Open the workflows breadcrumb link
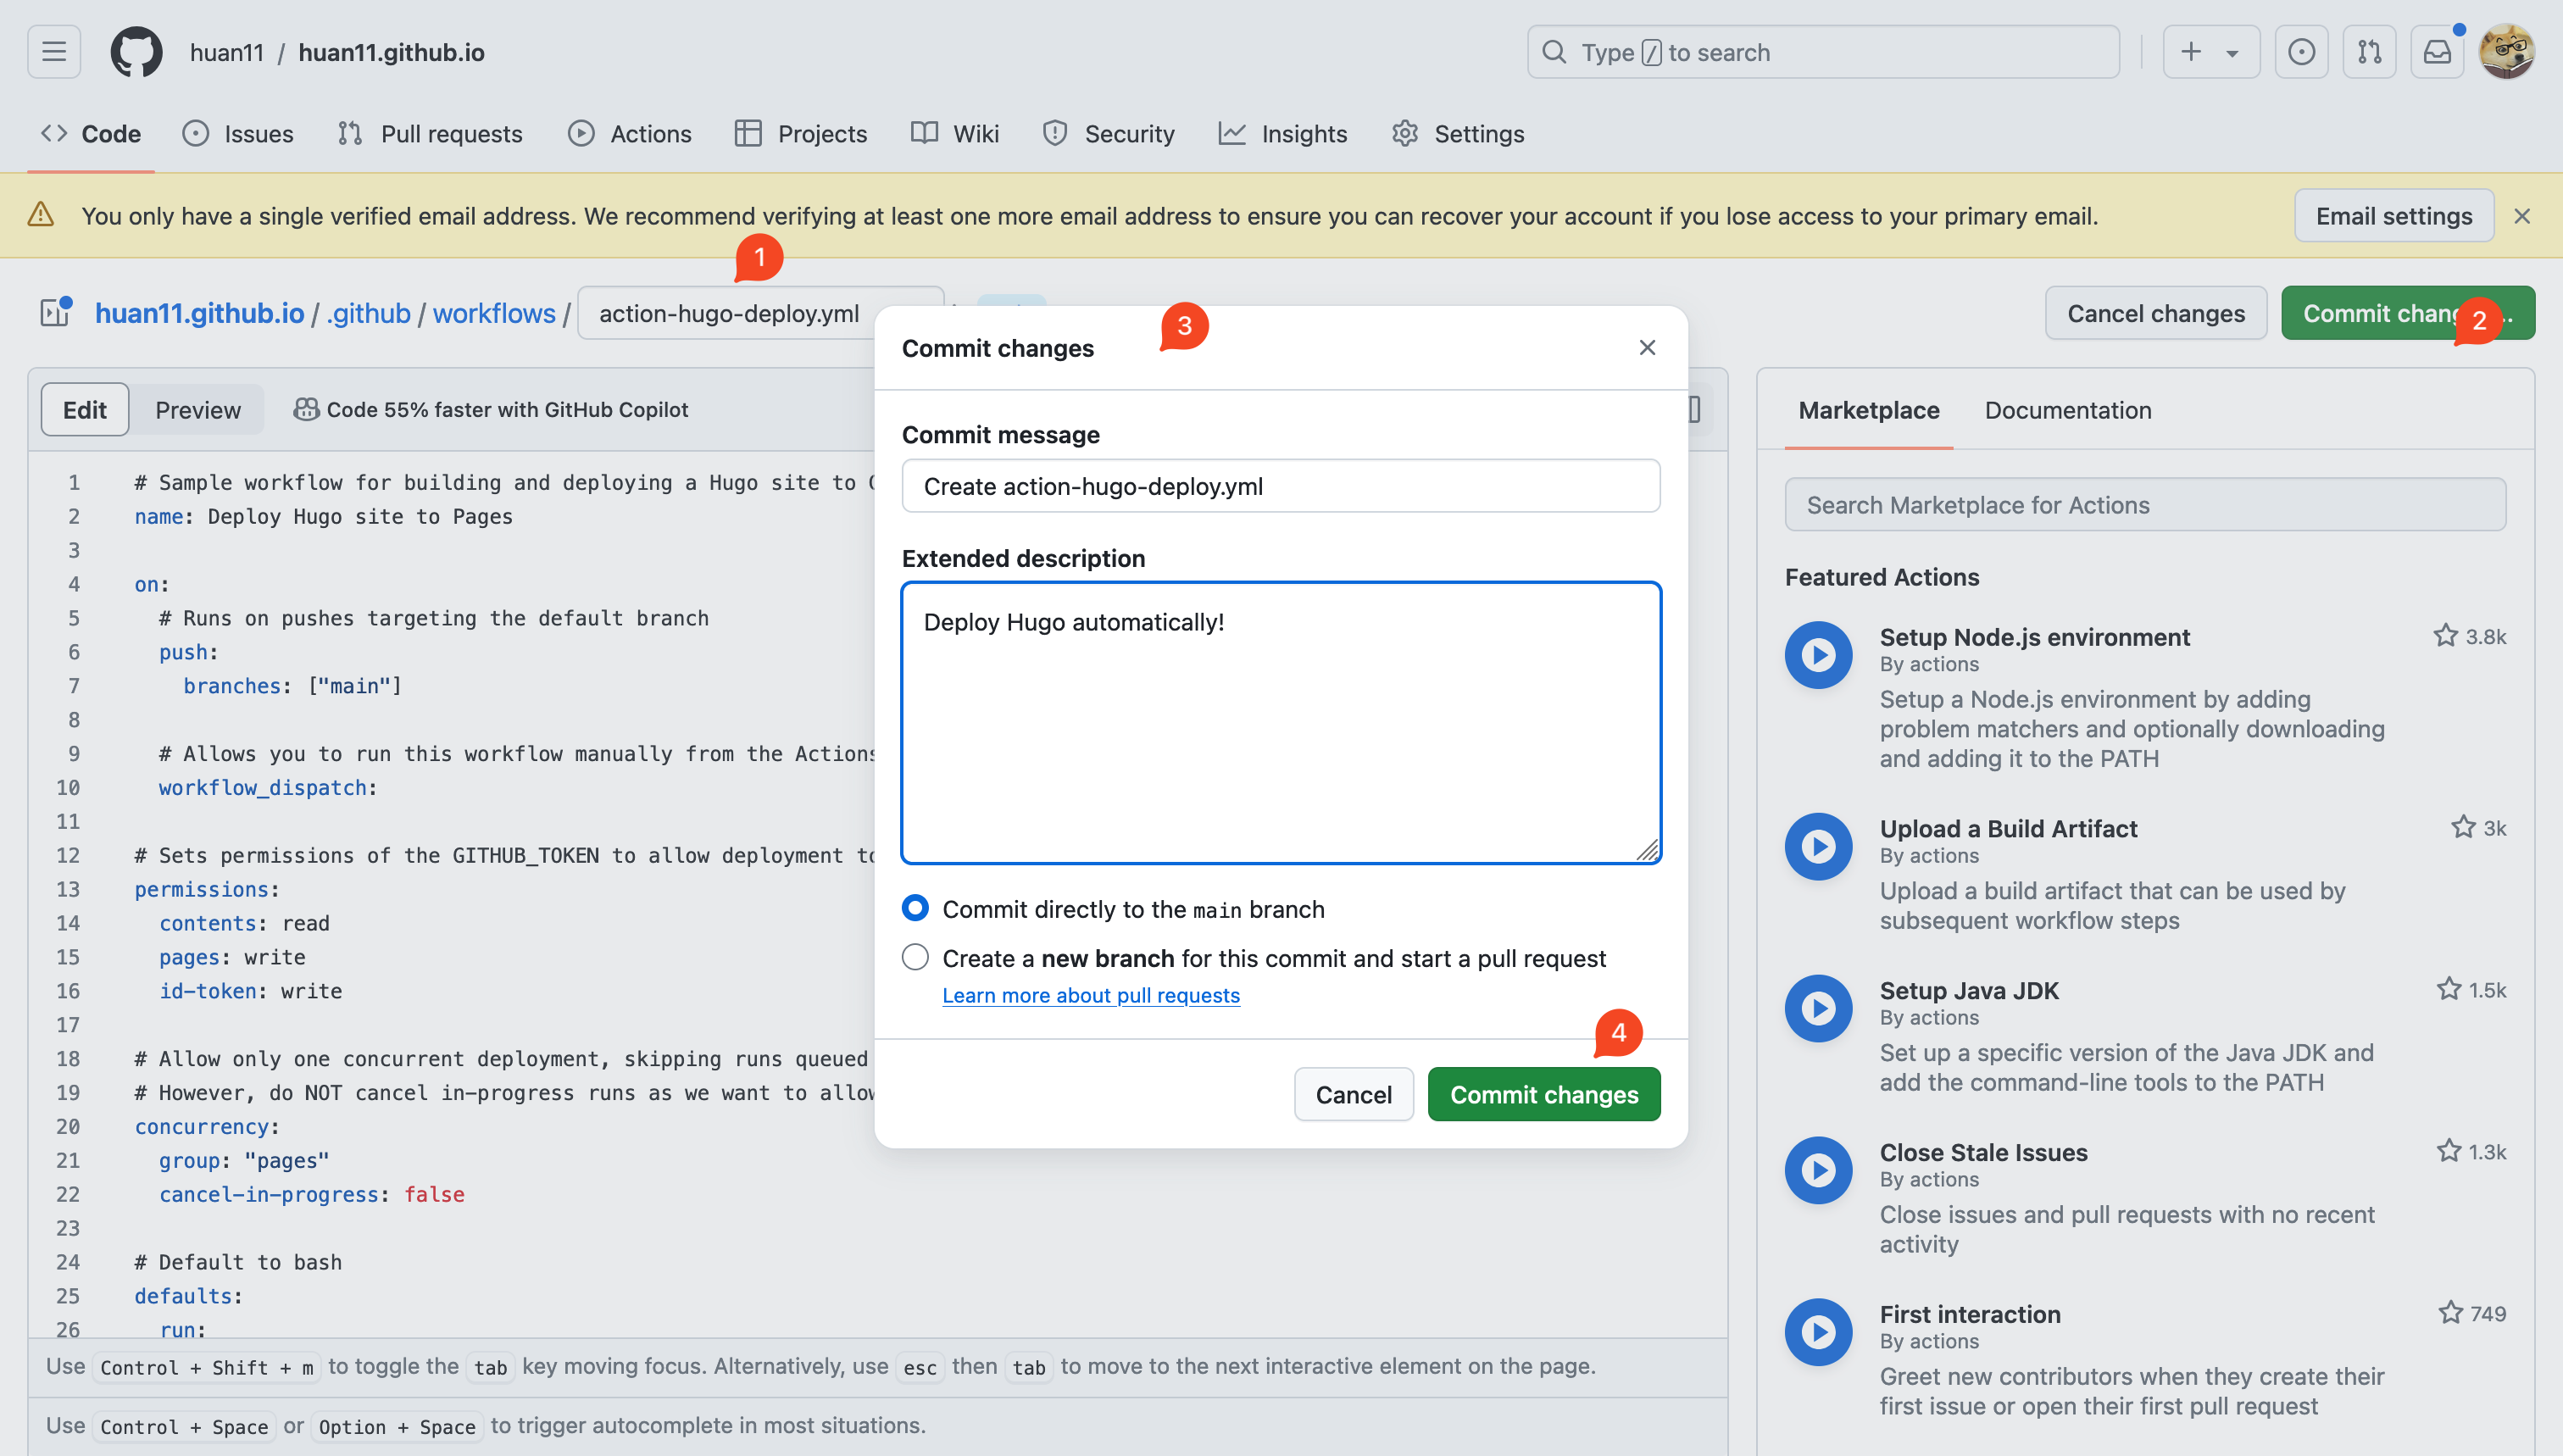 tap(494, 313)
